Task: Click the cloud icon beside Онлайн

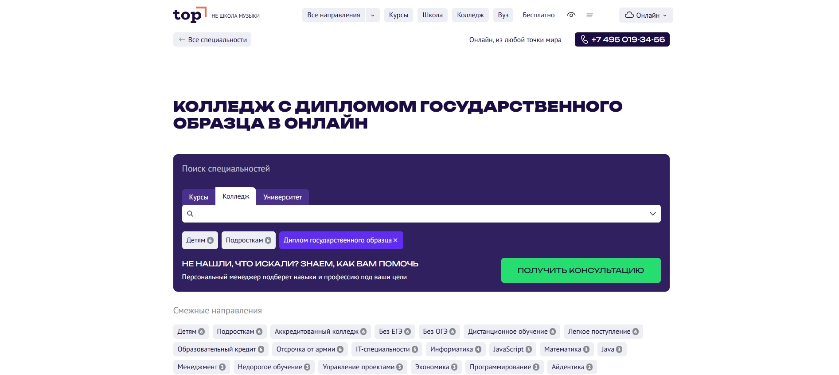Action: coord(629,15)
